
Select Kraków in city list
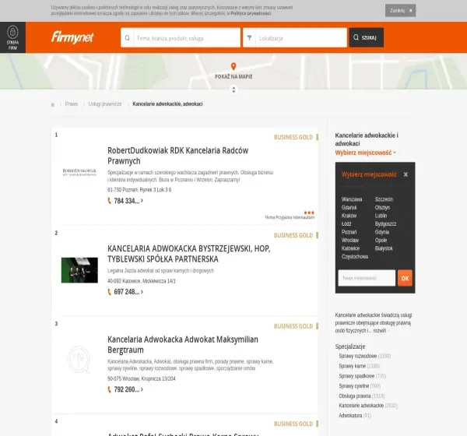[349, 216]
